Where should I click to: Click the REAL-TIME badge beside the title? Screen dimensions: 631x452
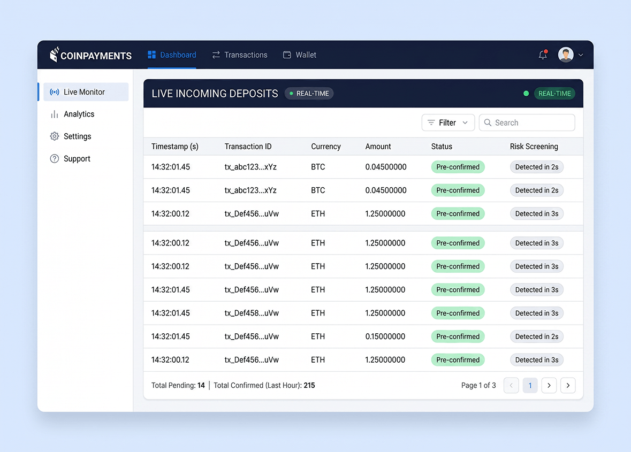(x=309, y=93)
